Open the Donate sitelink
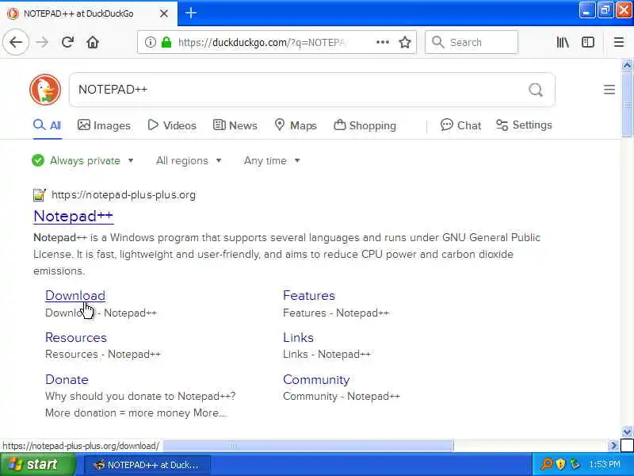This screenshot has width=634, height=476. tap(67, 380)
